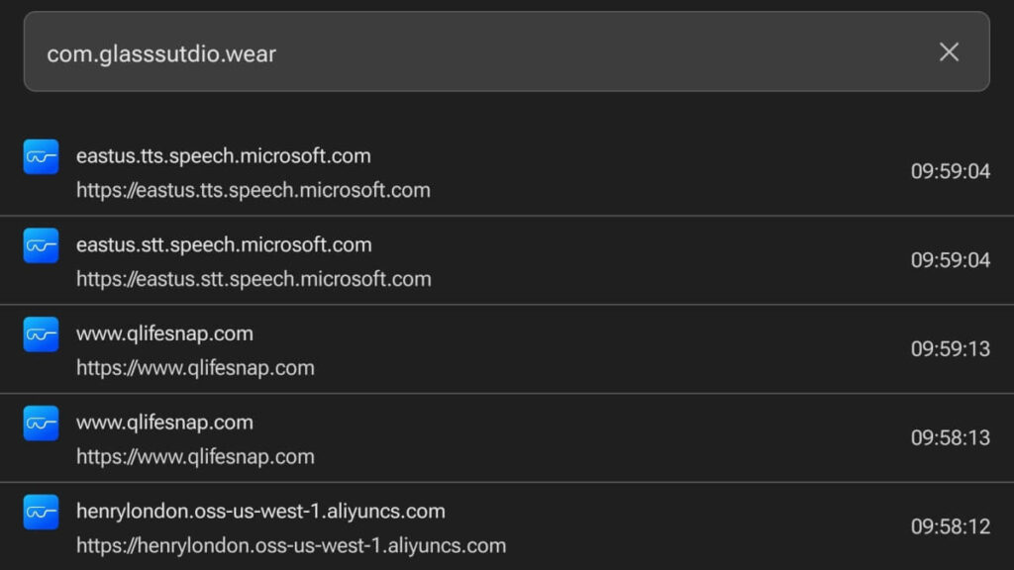Viewport: 1014px width, 570px height.
Task: Click the 09:58:13 timestamp
Action: coord(950,438)
